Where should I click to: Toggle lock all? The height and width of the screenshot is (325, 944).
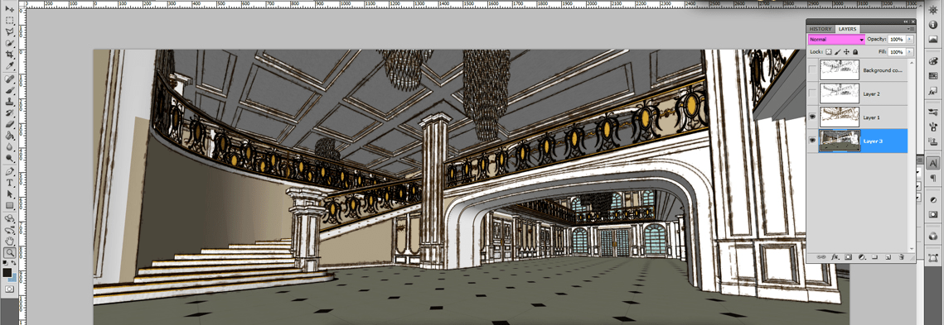click(854, 52)
